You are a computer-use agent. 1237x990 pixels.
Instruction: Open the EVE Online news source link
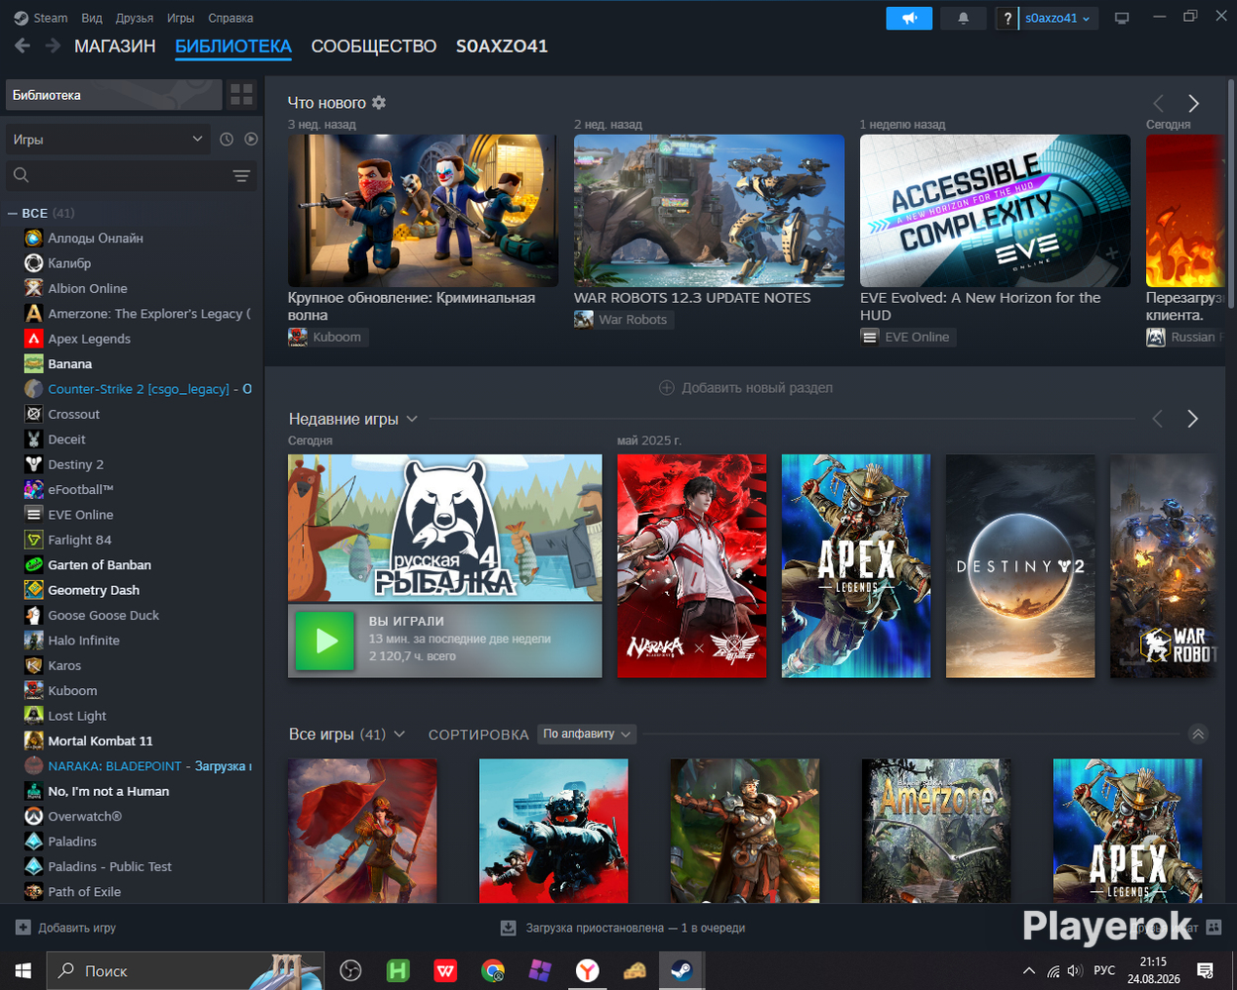(907, 337)
